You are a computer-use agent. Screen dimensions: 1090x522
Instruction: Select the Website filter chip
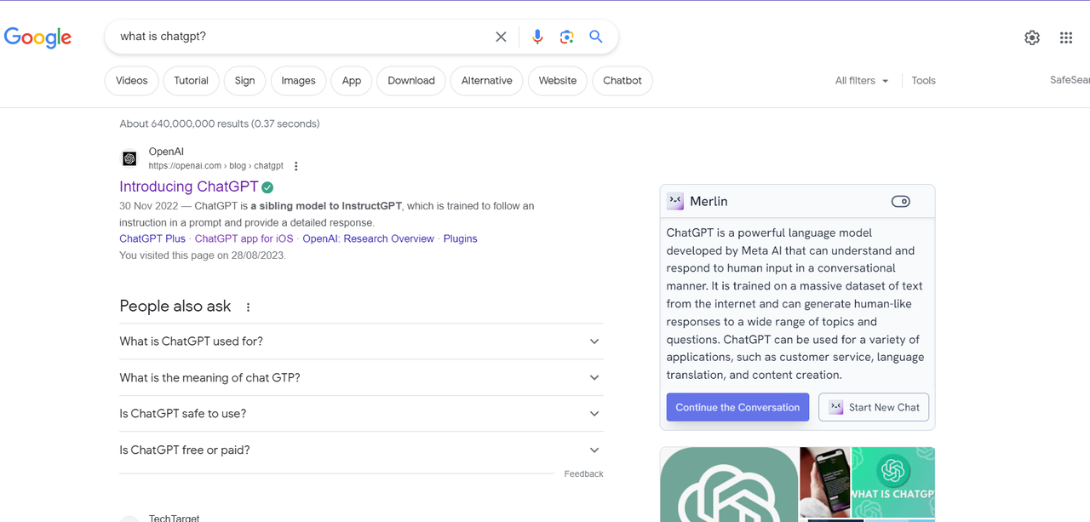[x=558, y=81]
